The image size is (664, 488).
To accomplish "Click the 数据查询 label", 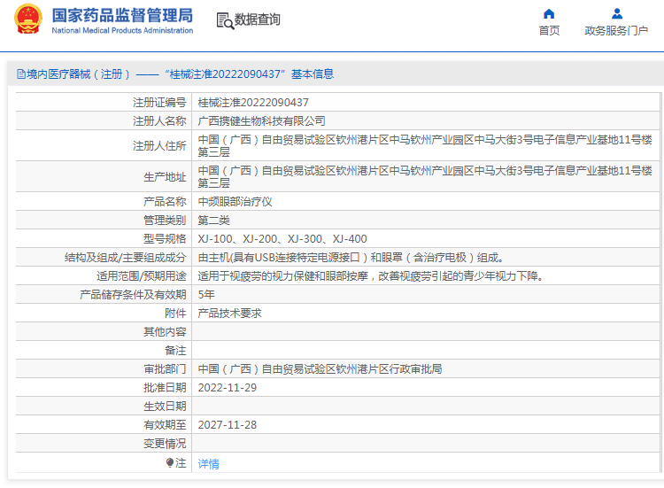I will coord(258,19).
